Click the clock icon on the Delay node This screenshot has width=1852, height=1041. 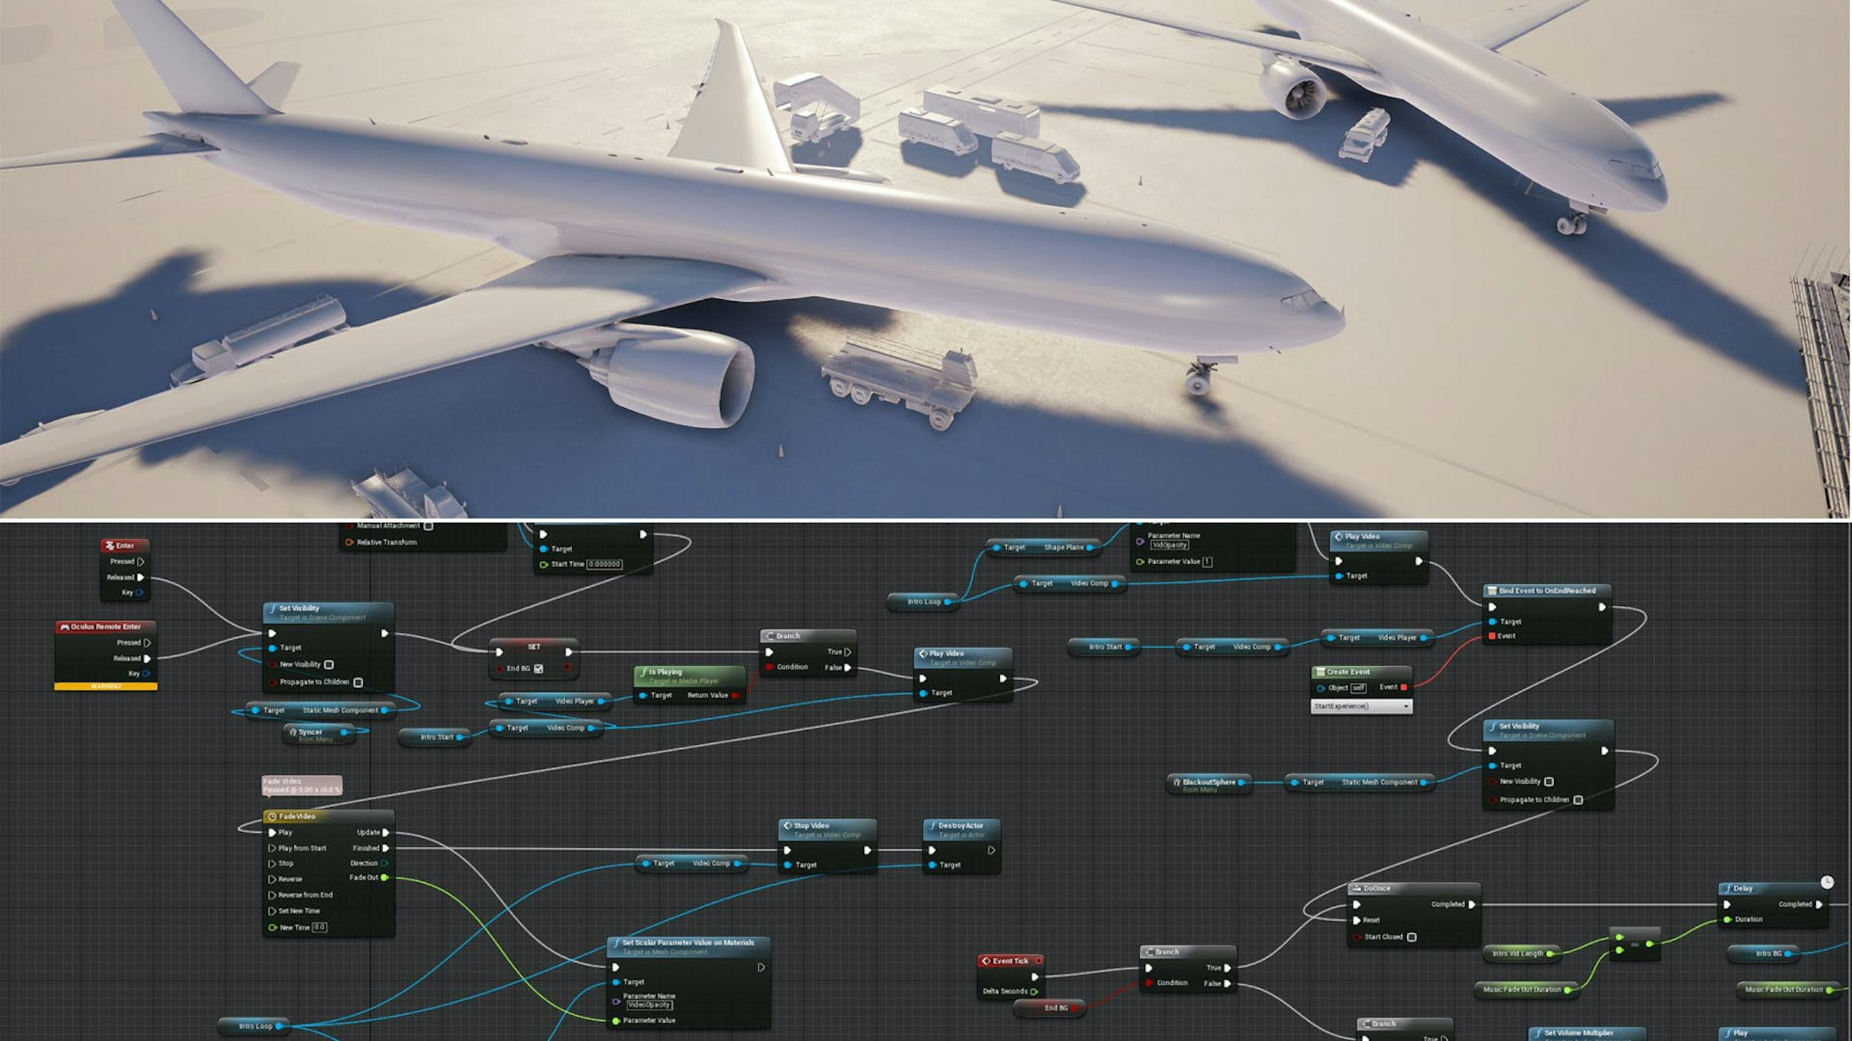[1827, 881]
